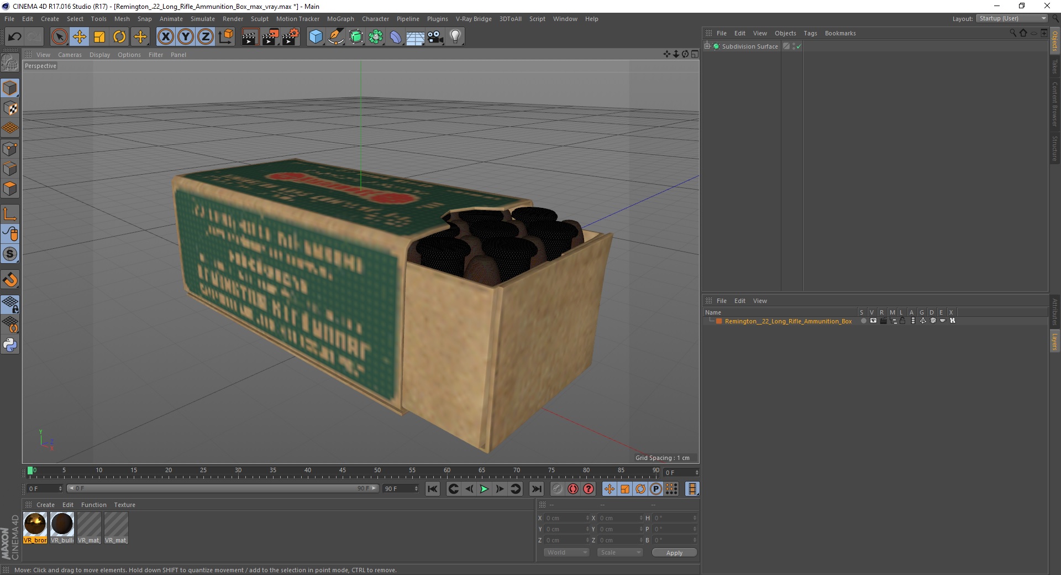Toggle Snap enable S icon
This screenshot has width=1061, height=575.
click(10, 254)
